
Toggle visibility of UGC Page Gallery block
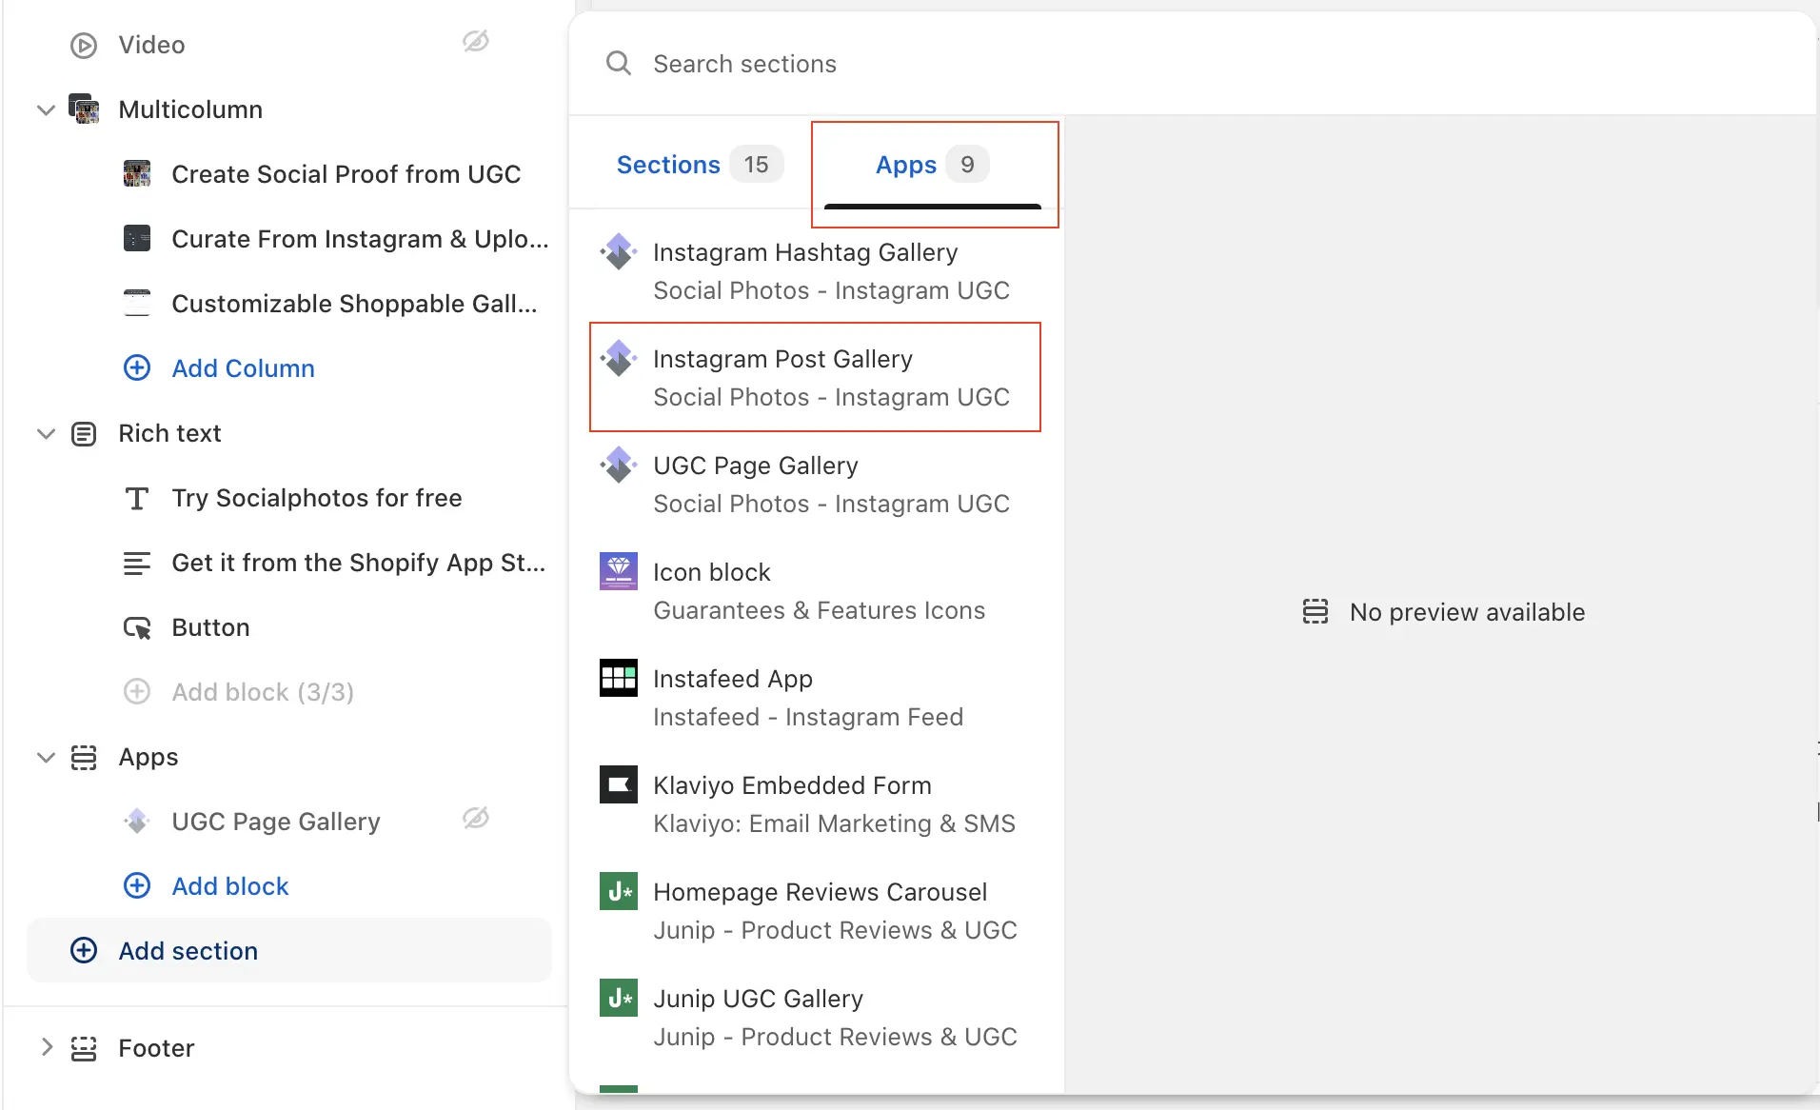pos(476,818)
